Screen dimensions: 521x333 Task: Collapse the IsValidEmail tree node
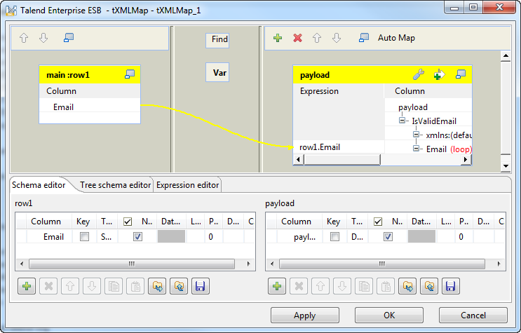402,121
